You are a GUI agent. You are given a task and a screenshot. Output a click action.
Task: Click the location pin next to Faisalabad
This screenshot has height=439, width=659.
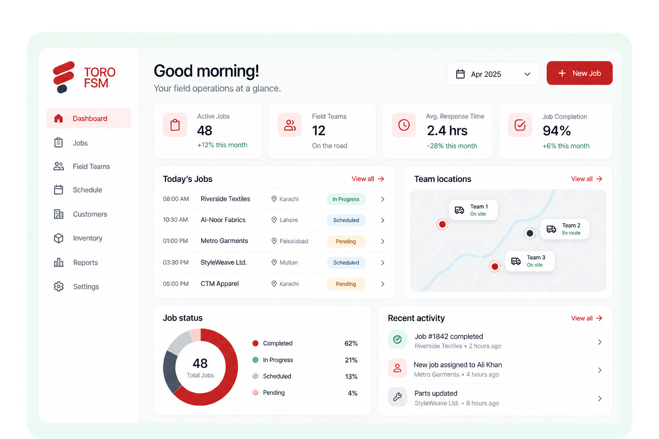point(274,241)
